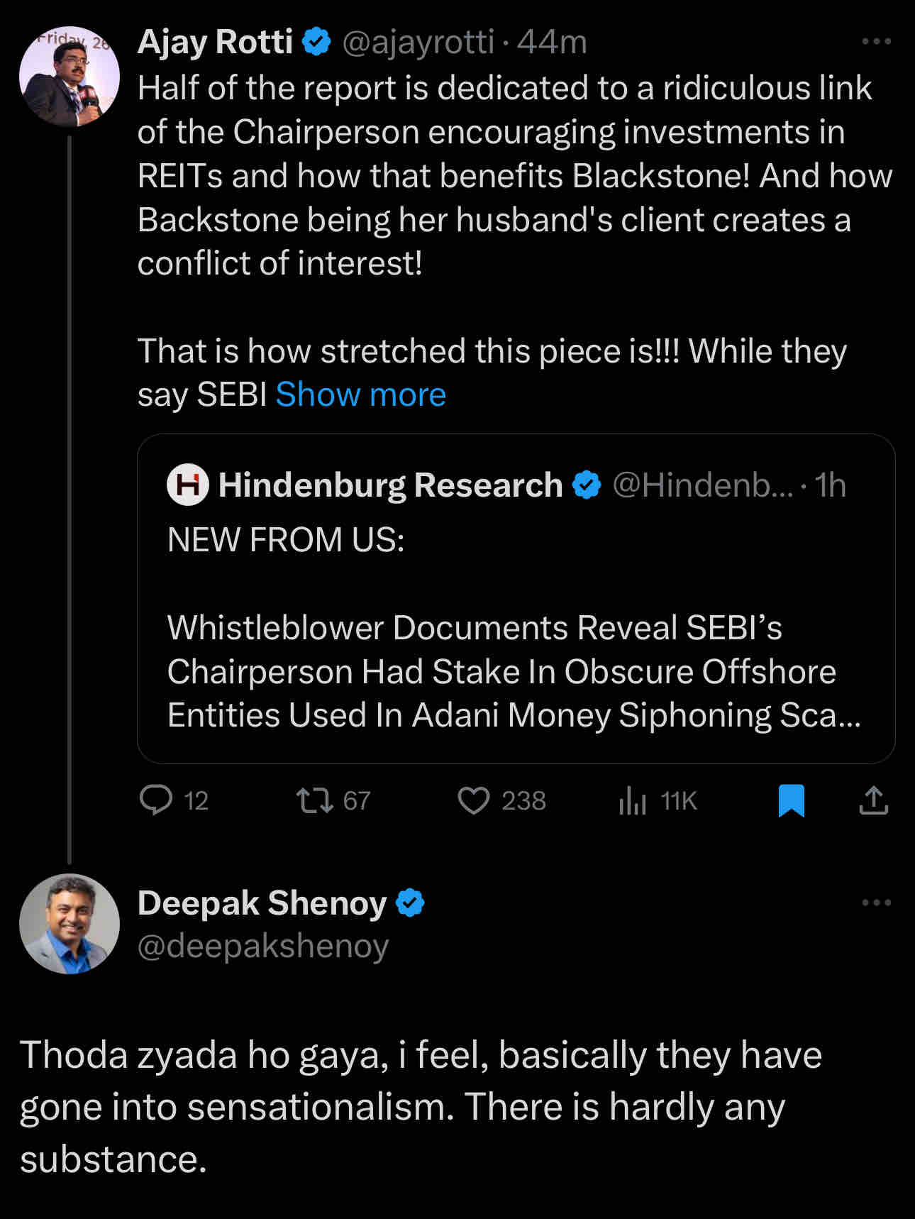
Task: View analytics showing 11K views
Action: pos(658,801)
